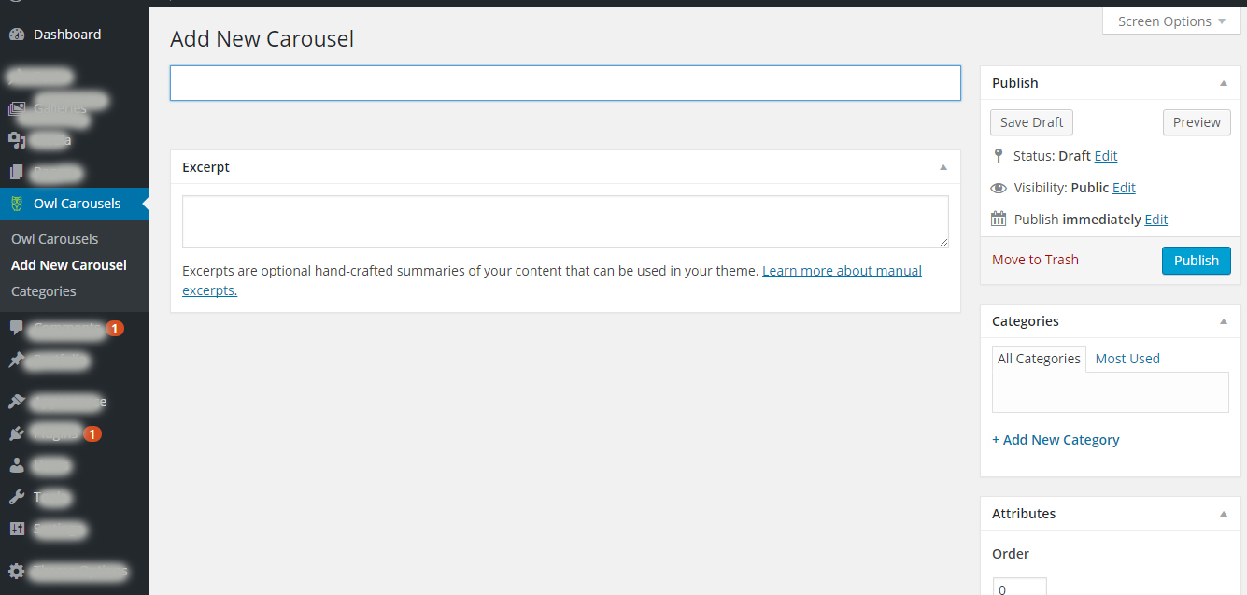Click the Owl Carousels owl icon
This screenshot has height=595, width=1247.
tap(17, 204)
